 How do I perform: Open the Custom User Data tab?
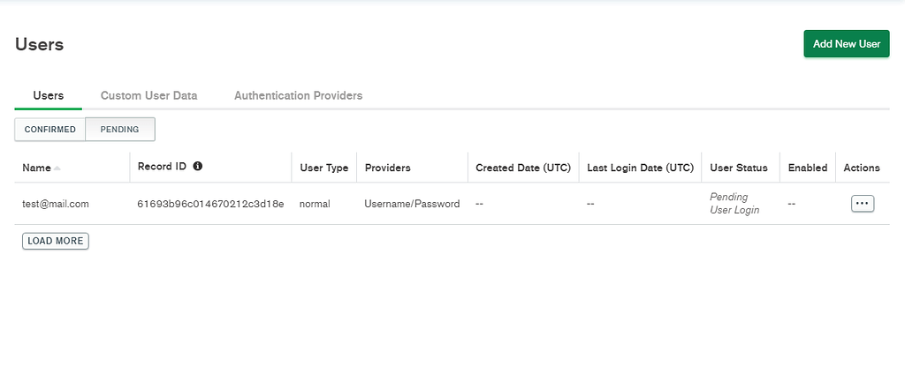148,95
